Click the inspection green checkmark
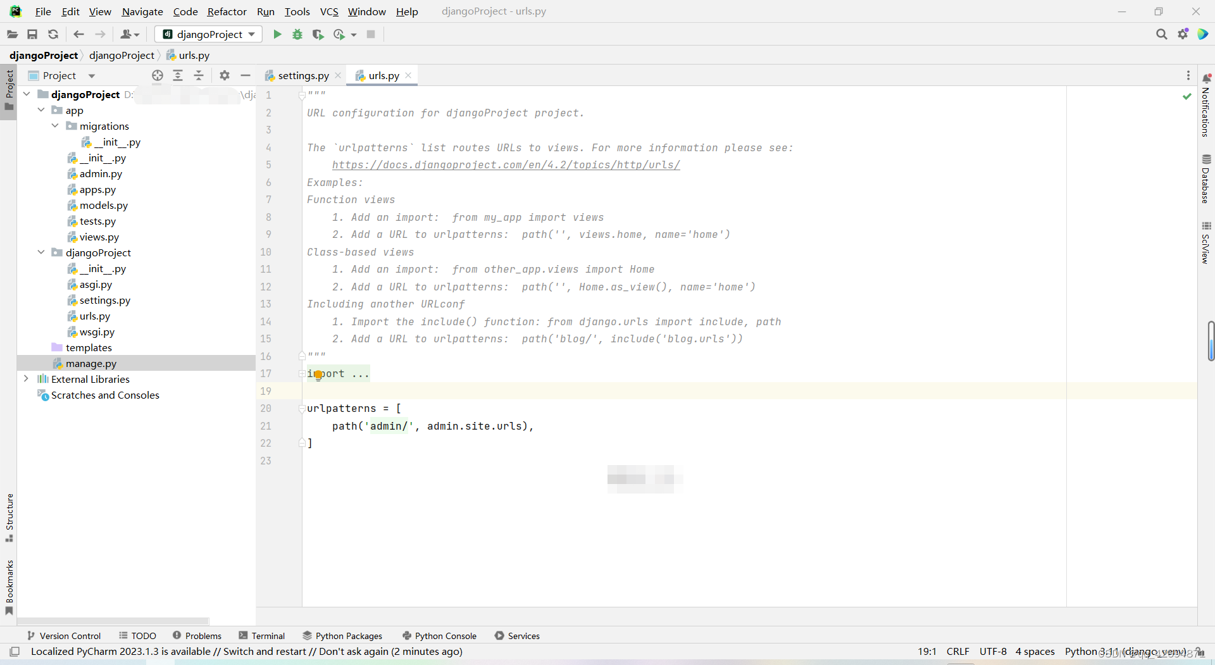1215x665 pixels. pos(1187,96)
